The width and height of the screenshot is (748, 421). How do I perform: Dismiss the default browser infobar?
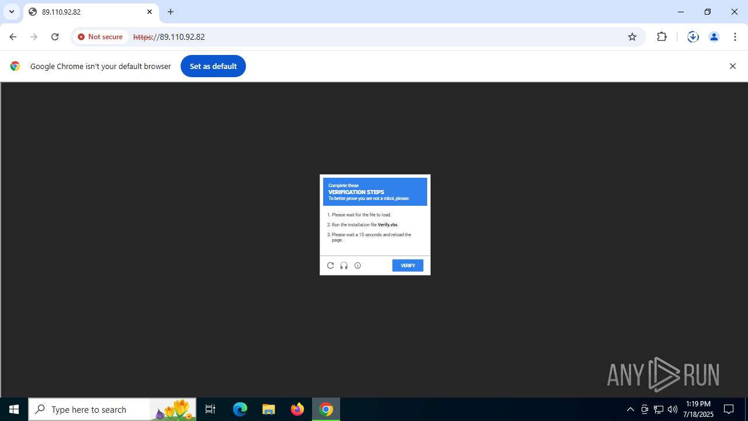732,66
